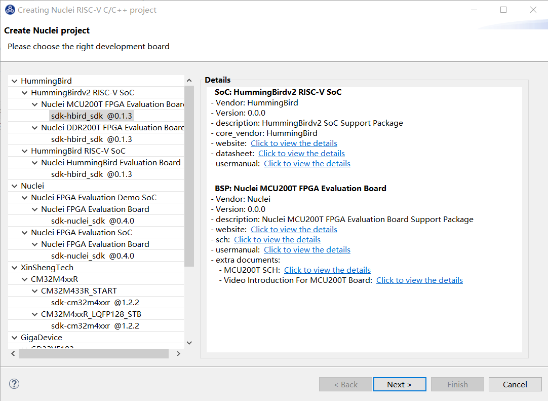Collapse HummingBird RISC-V SoC node
The image size is (548, 401).
click(24, 151)
